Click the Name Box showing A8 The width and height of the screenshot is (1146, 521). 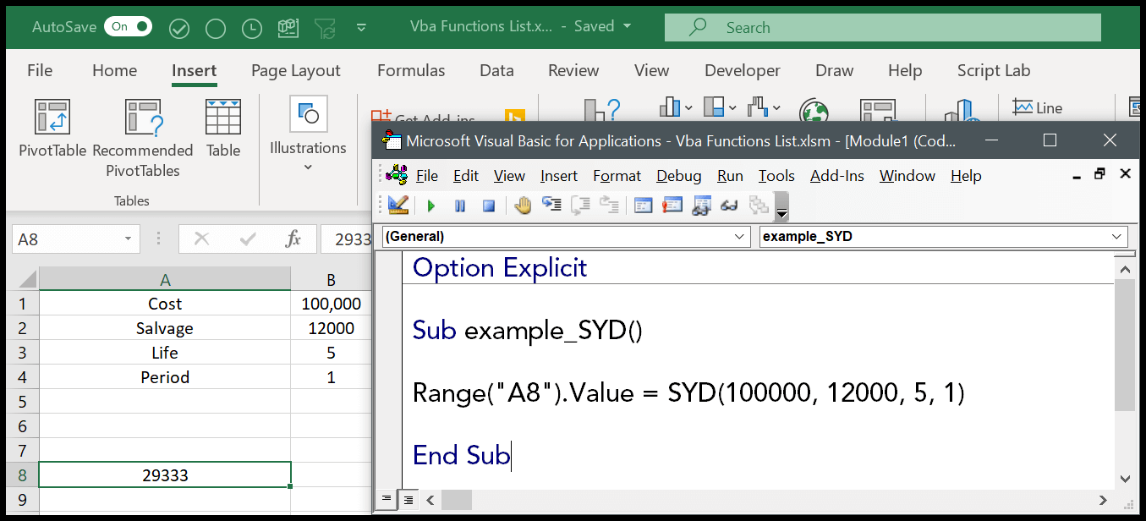[x=68, y=239]
